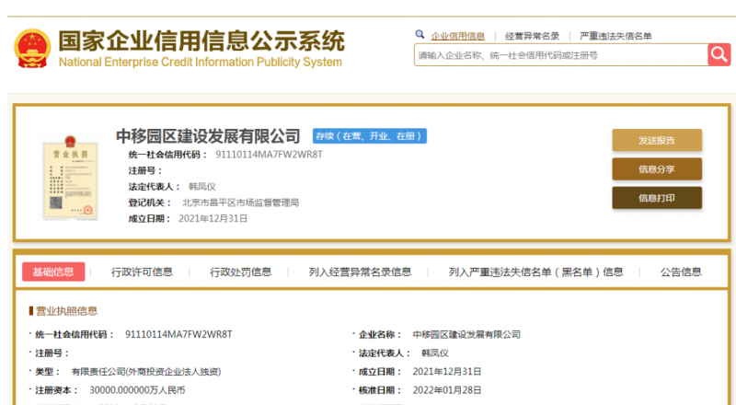Select the 基础信息 tab
The image size is (736, 405).
[x=53, y=272]
